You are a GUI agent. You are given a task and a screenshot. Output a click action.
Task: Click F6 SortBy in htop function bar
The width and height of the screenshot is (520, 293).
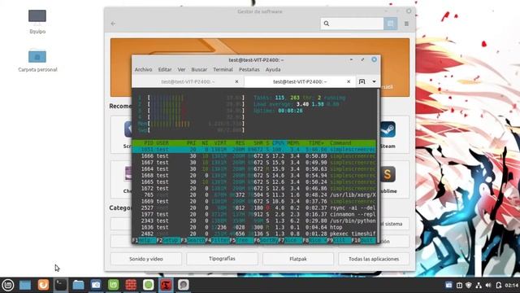pos(266,240)
